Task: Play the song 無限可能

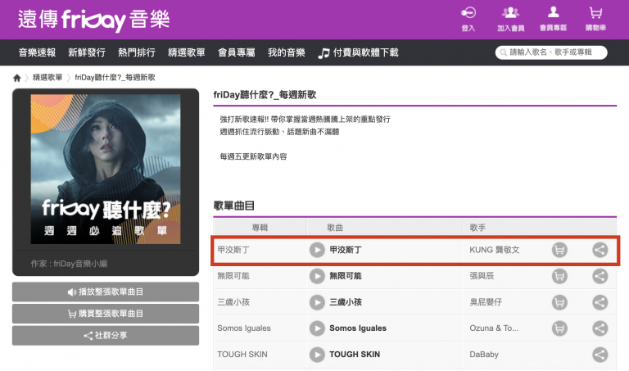Action: [x=317, y=276]
